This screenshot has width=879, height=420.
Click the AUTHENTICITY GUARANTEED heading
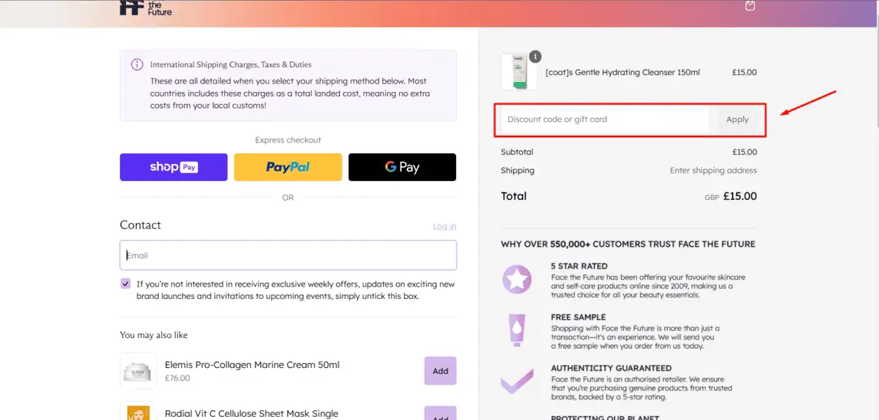pyautogui.click(x=611, y=369)
